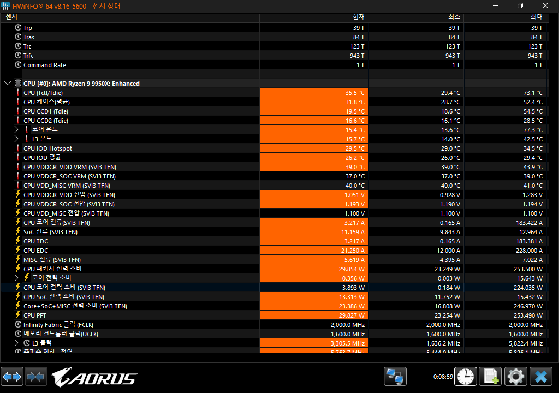Click clock icon beside Trfc
The width and height of the screenshot is (559, 393).
pos(18,55)
